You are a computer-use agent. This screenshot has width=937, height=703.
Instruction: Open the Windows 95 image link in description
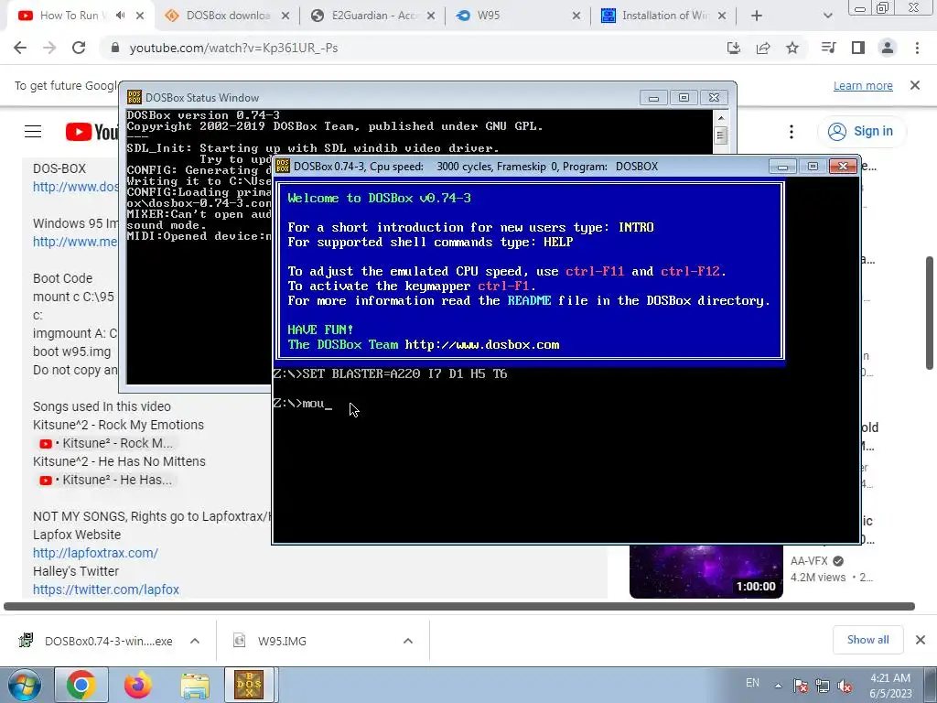tap(75, 242)
